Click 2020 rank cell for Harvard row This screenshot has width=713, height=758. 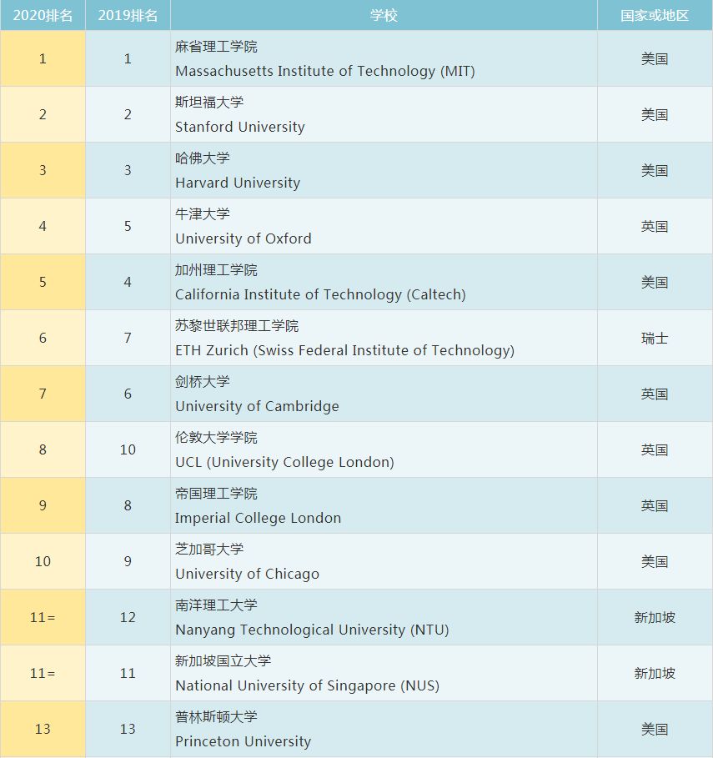tap(43, 170)
